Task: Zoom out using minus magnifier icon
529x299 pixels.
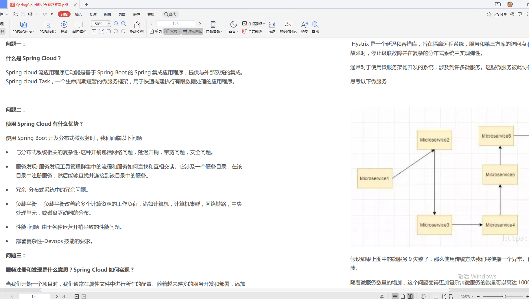Action: point(116,24)
